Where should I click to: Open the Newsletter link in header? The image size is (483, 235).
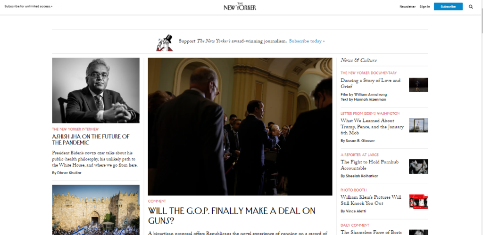[408, 7]
